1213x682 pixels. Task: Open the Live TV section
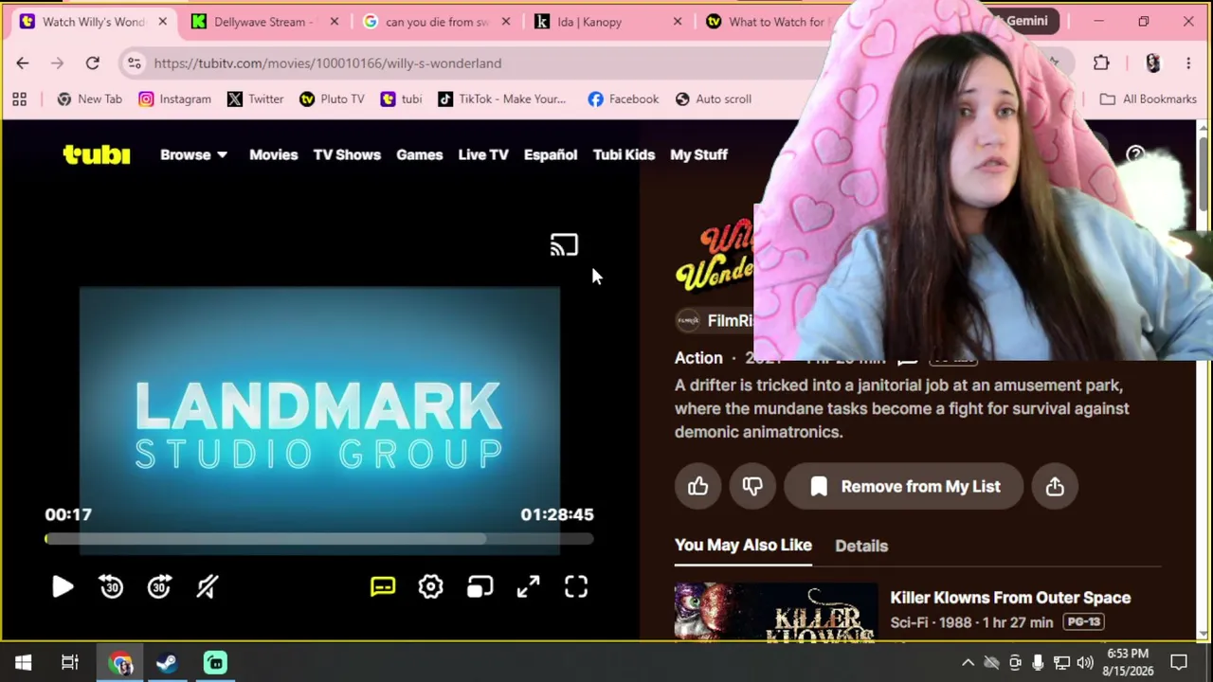click(x=483, y=154)
